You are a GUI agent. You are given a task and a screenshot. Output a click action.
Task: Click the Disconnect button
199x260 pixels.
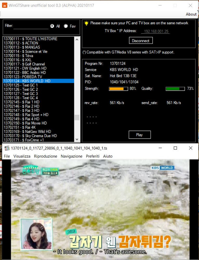[x=141, y=41]
